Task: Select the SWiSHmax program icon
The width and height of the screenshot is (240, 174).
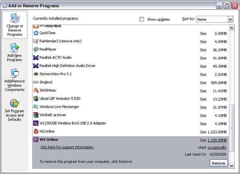Action: point(36,91)
